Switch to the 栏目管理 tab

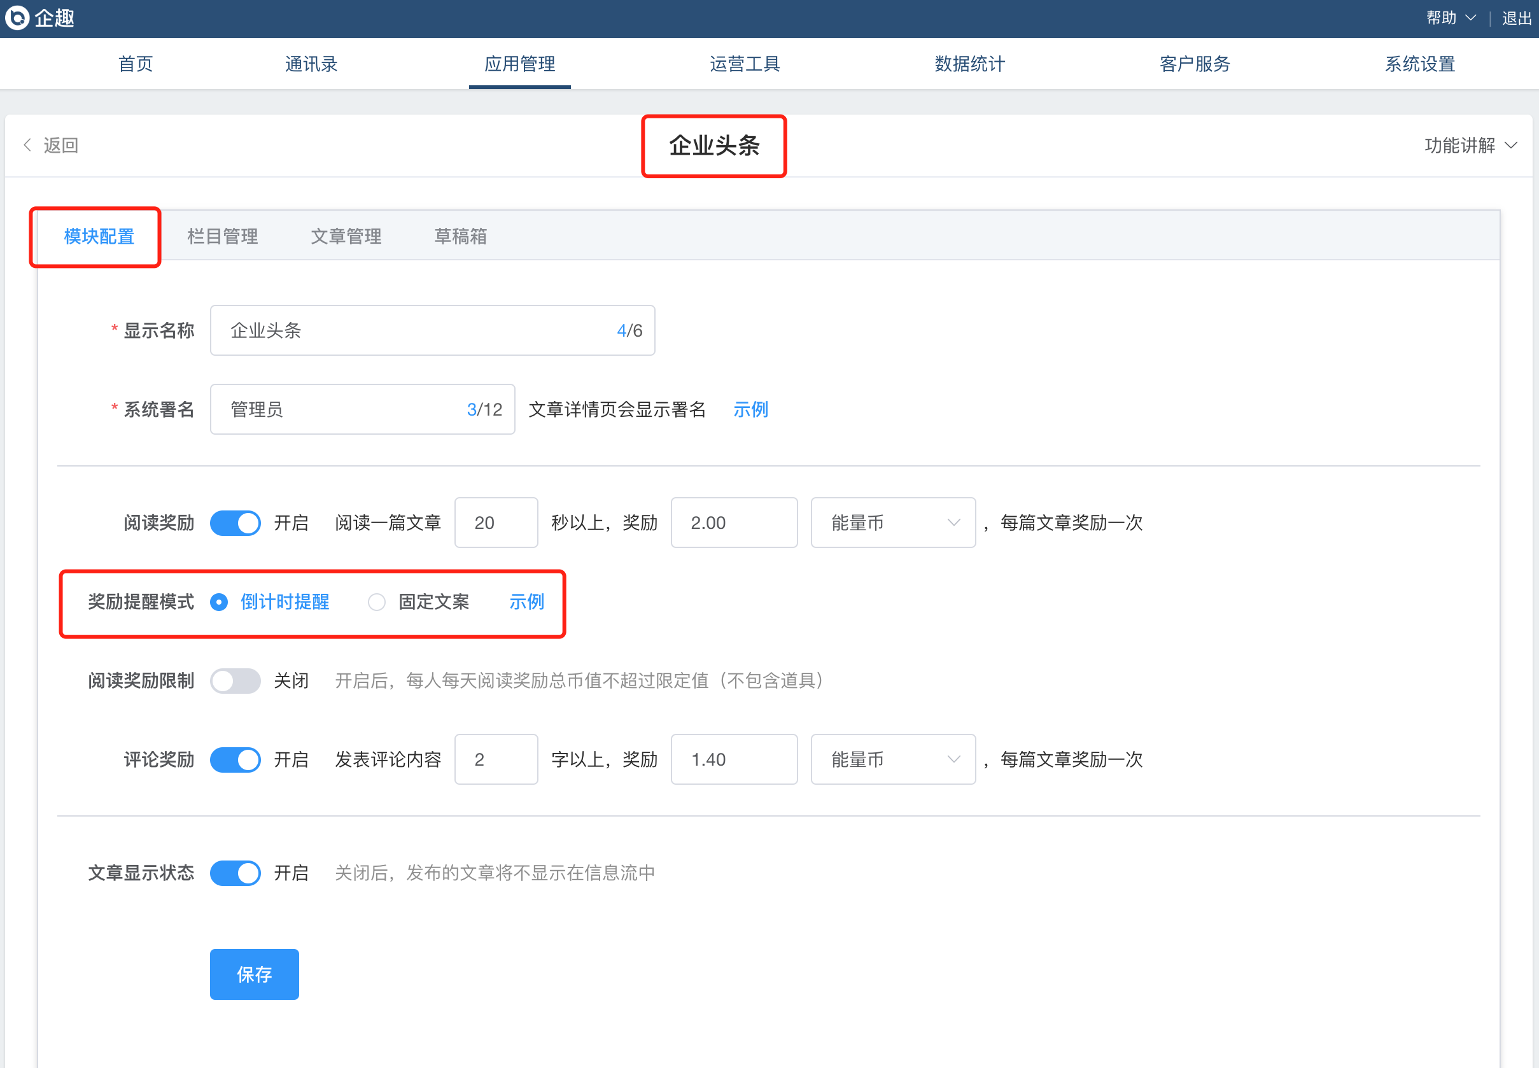coord(222,236)
